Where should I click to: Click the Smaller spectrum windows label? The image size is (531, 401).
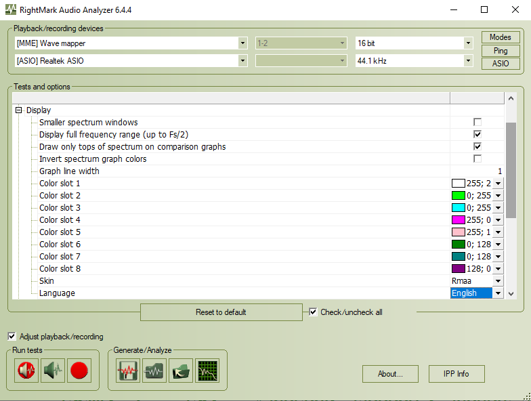88,122
